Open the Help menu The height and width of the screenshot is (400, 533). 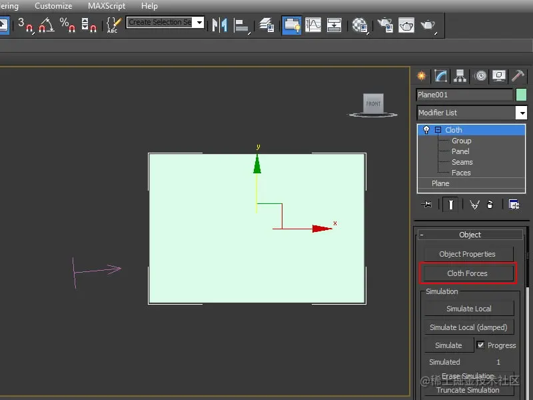click(x=149, y=6)
